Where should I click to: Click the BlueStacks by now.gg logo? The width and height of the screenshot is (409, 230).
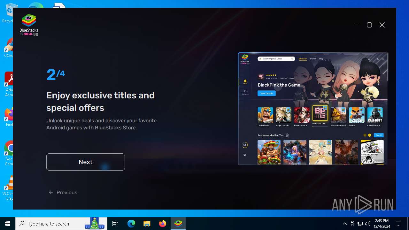point(29,25)
